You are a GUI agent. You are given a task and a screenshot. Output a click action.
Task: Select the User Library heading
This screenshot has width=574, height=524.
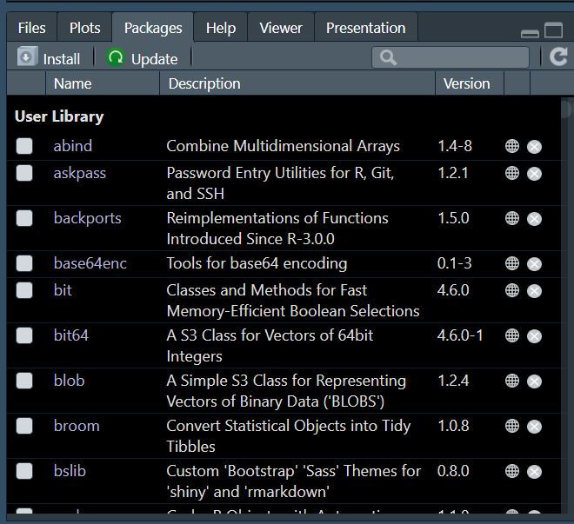(59, 116)
